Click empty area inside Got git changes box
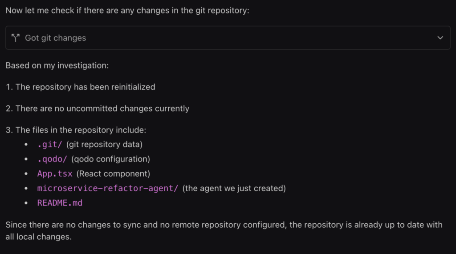Image resolution: width=456 pixels, height=254 pixels. (x=262, y=38)
